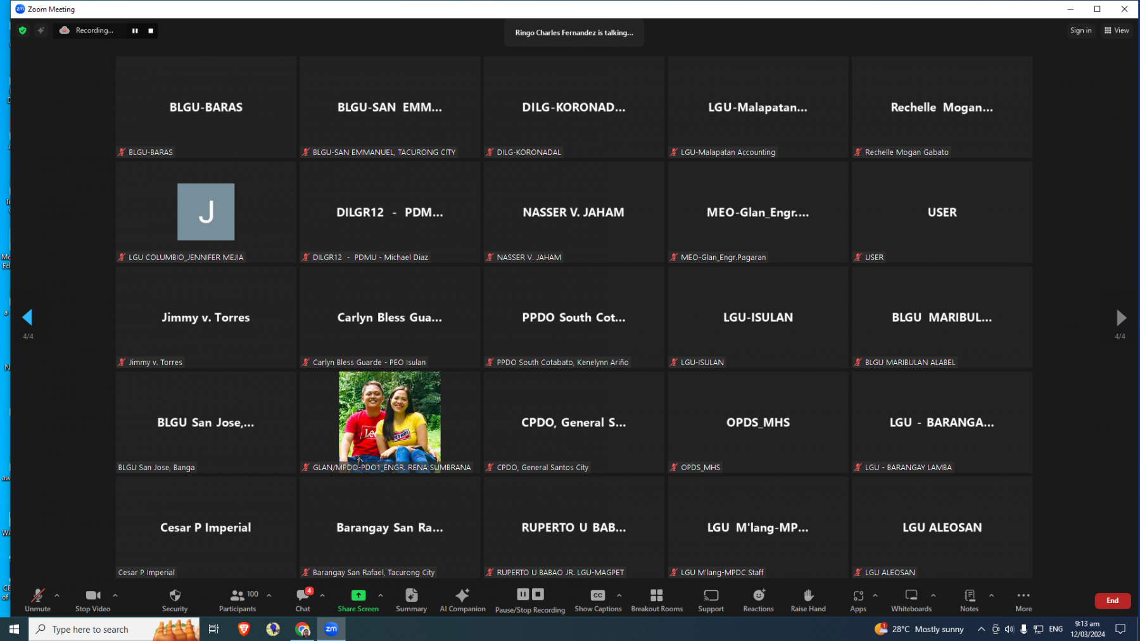Open Brave browser from the taskbar
This screenshot has width=1140, height=641.
244,629
